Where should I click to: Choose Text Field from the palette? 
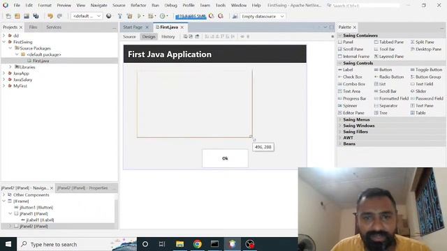(x=422, y=84)
